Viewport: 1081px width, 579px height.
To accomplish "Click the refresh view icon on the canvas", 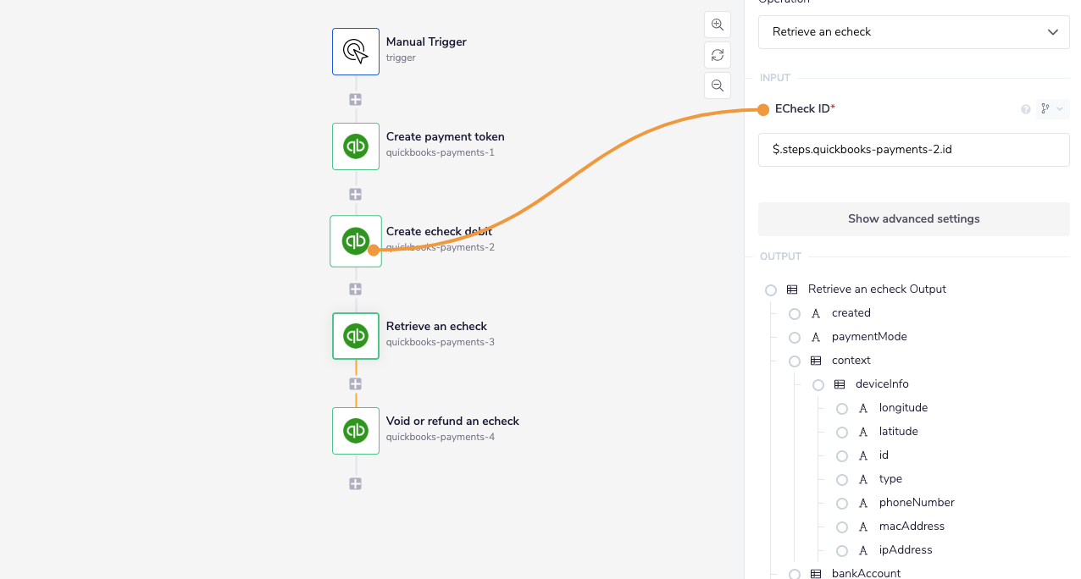I will click(x=717, y=55).
